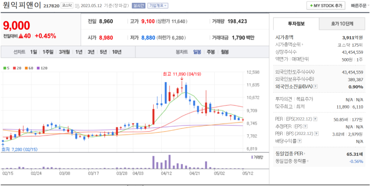Open help icon next to 외국인소진율(B/A)

pos(315,87)
